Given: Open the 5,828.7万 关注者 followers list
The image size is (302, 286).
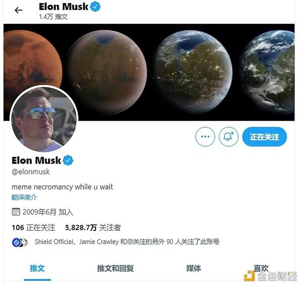Looking at the screenshot, I should (93, 227).
